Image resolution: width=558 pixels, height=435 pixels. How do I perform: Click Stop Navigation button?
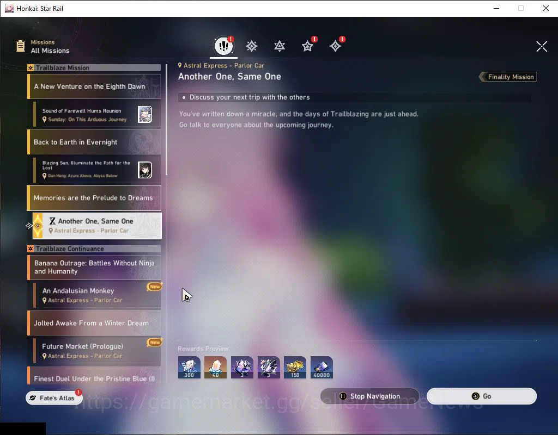coord(370,396)
